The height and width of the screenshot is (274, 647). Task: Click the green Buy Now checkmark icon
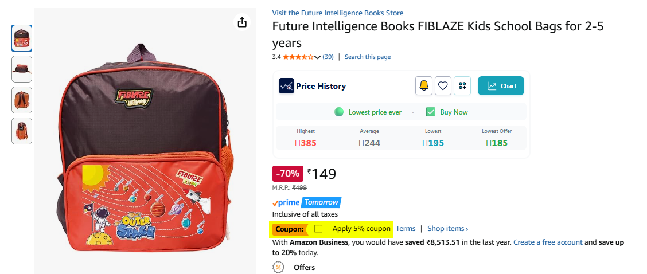pos(431,112)
